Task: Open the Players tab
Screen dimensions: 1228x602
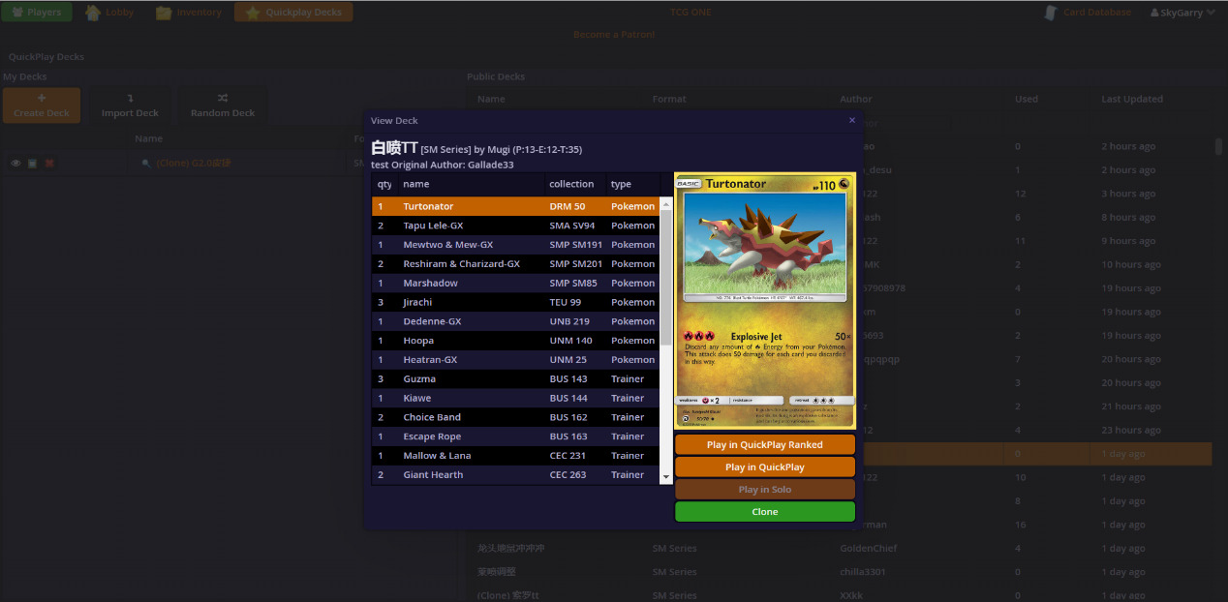Action: [36, 13]
